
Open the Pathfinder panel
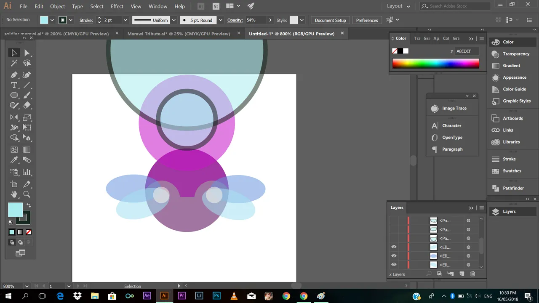click(513, 188)
